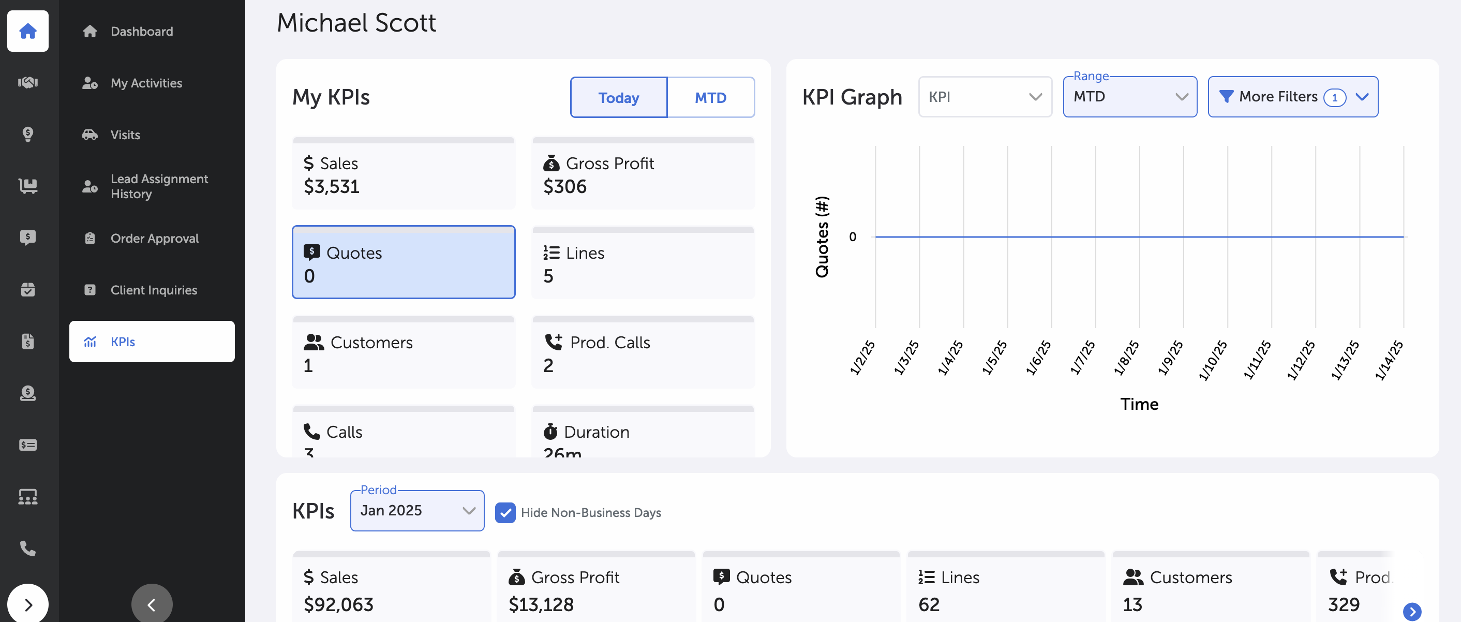Click the invoice document icon in the rail
The width and height of the screenshot is (1461, 622).
pyautogui.click(x=28, y=341)
